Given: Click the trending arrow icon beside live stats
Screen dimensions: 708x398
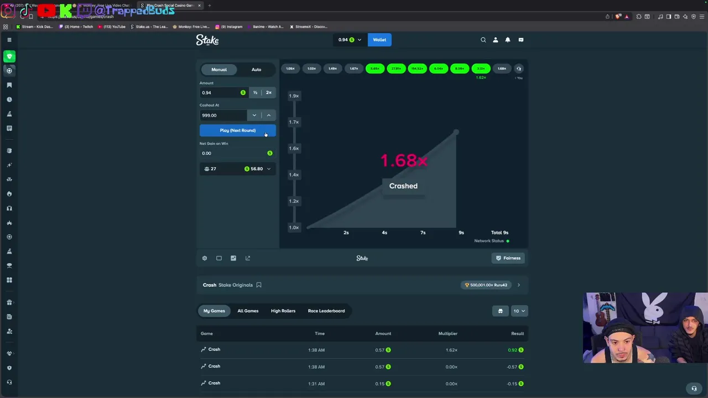Looking at the screenshot, I should pyautogui.click(x=248, y=258).
